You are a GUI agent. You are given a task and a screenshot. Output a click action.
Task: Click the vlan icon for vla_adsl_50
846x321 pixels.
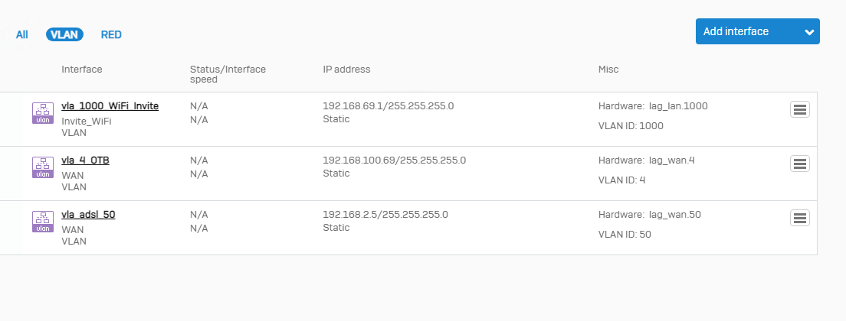pyautogui.click(x=43, y=222)
